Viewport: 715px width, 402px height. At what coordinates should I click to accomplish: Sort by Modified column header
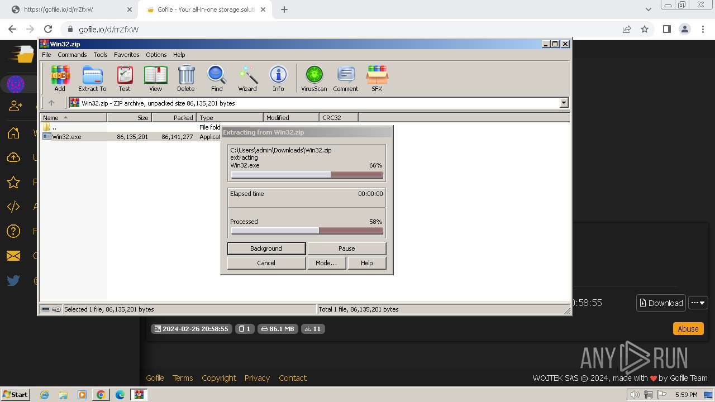(291, 117)
